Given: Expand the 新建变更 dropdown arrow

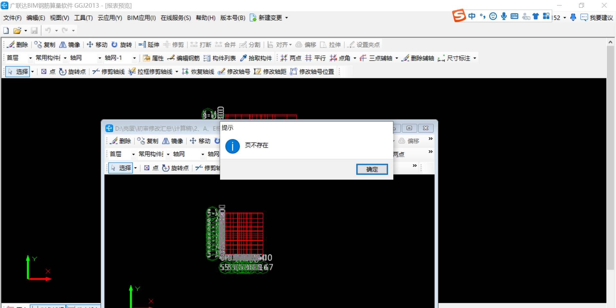Looking at the screenshot, I should [x=287, y=18].
